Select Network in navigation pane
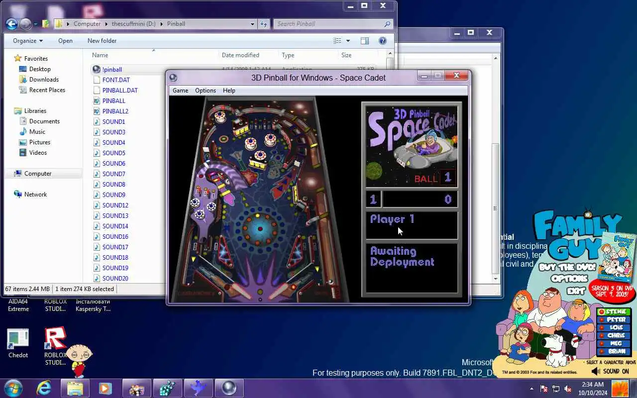Image resolution: width=637 pixels, height=398 pixels. coord(35,194)
